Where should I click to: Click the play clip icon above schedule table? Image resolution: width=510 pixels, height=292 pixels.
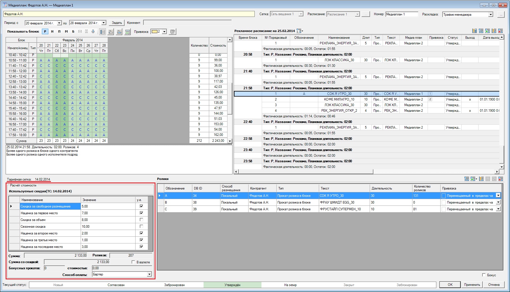click(481, 31)
